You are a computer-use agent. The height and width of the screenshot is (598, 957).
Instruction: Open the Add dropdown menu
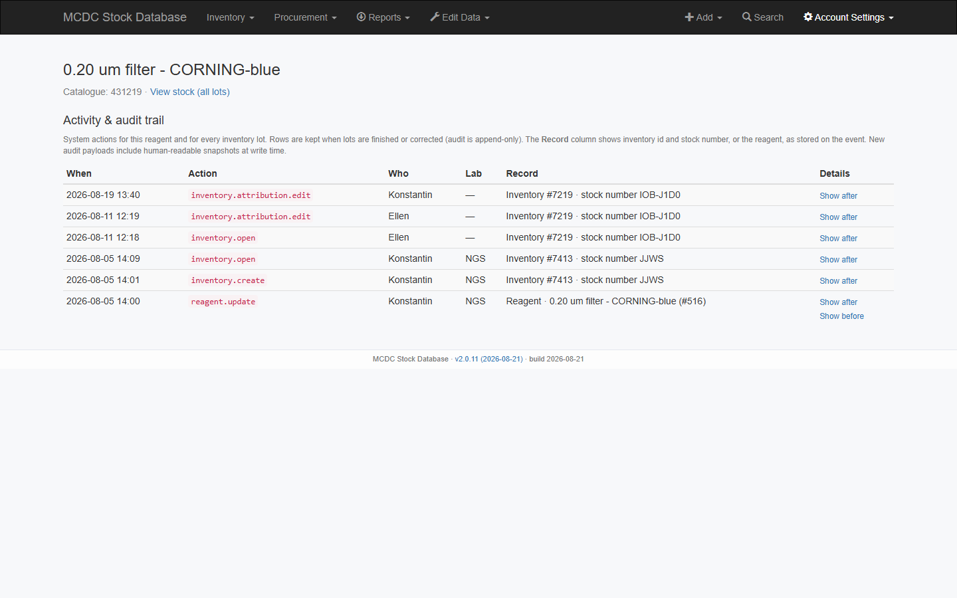703,17
